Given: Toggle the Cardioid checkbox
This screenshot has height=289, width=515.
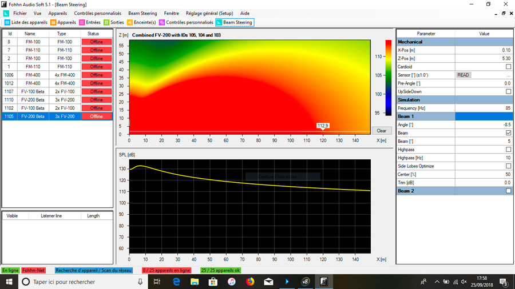Looking at the screenshot, I should click(509, 67).
